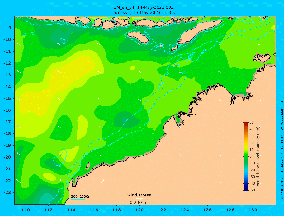Click the latitude label -9

coord(9,28)
